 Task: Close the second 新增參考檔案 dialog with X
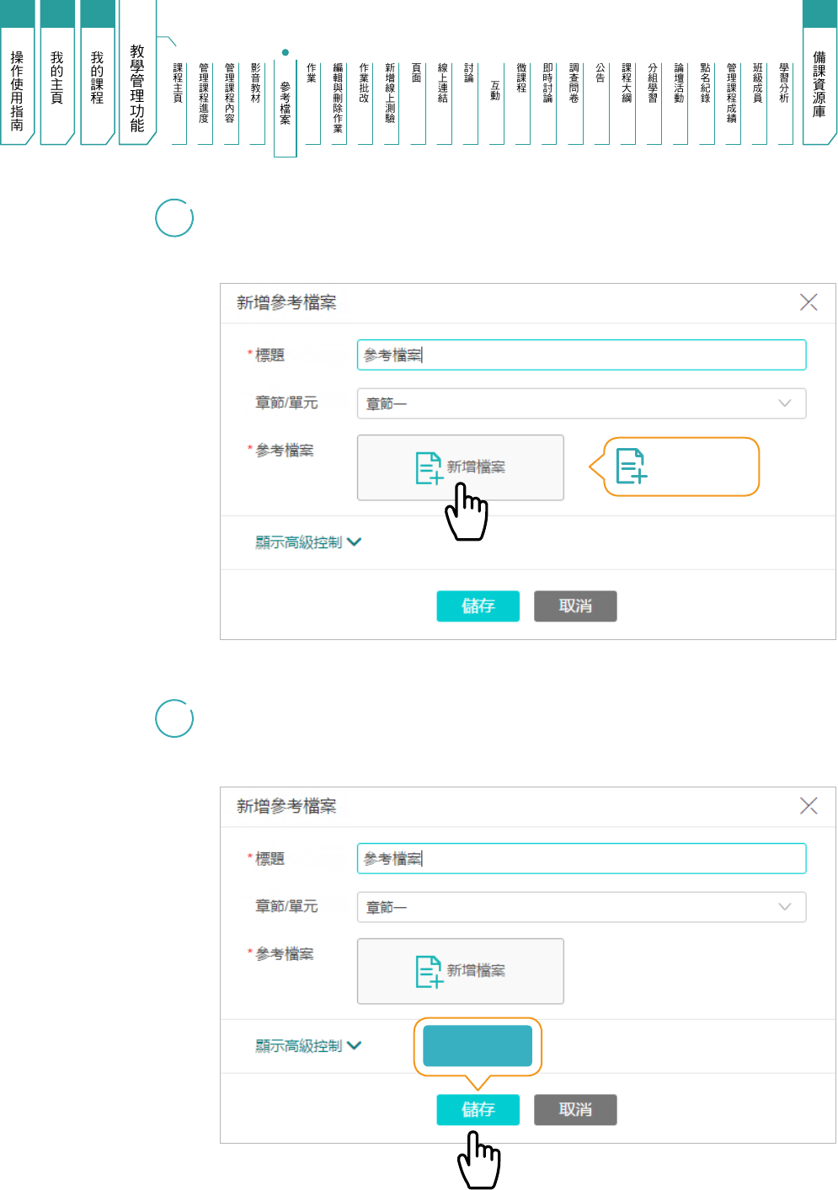tap(809, 806)
